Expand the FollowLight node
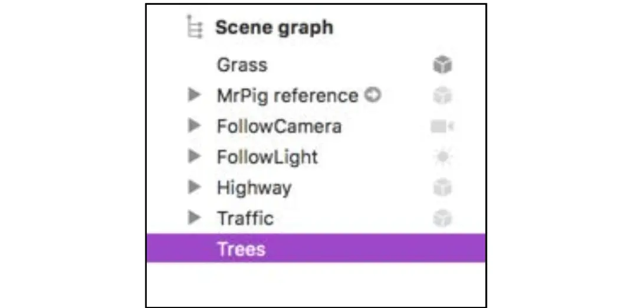 [x=194, y=156]
